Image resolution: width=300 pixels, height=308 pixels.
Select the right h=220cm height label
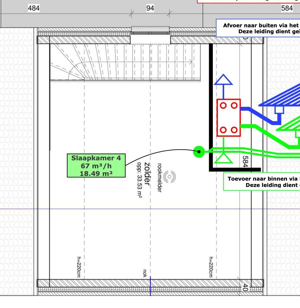(211, 267)
